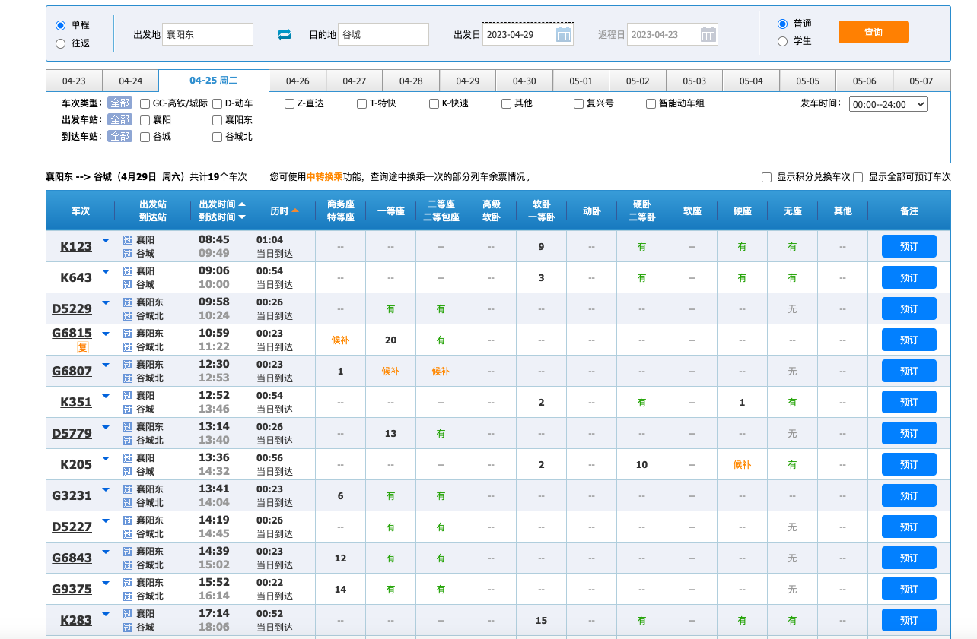Click the 过 icon beside D5229 谷城北
The image size is (977, 639).
(x=128, y=315)
